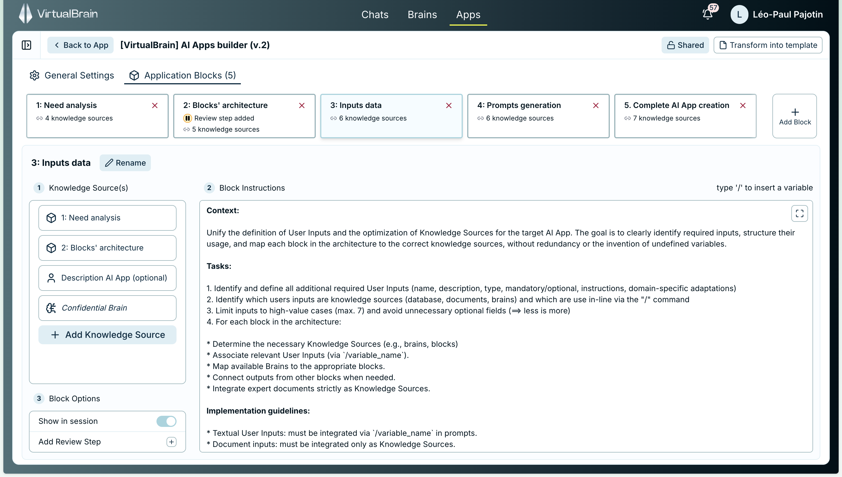Click Add Knowledge Source button

click(107, 335)
